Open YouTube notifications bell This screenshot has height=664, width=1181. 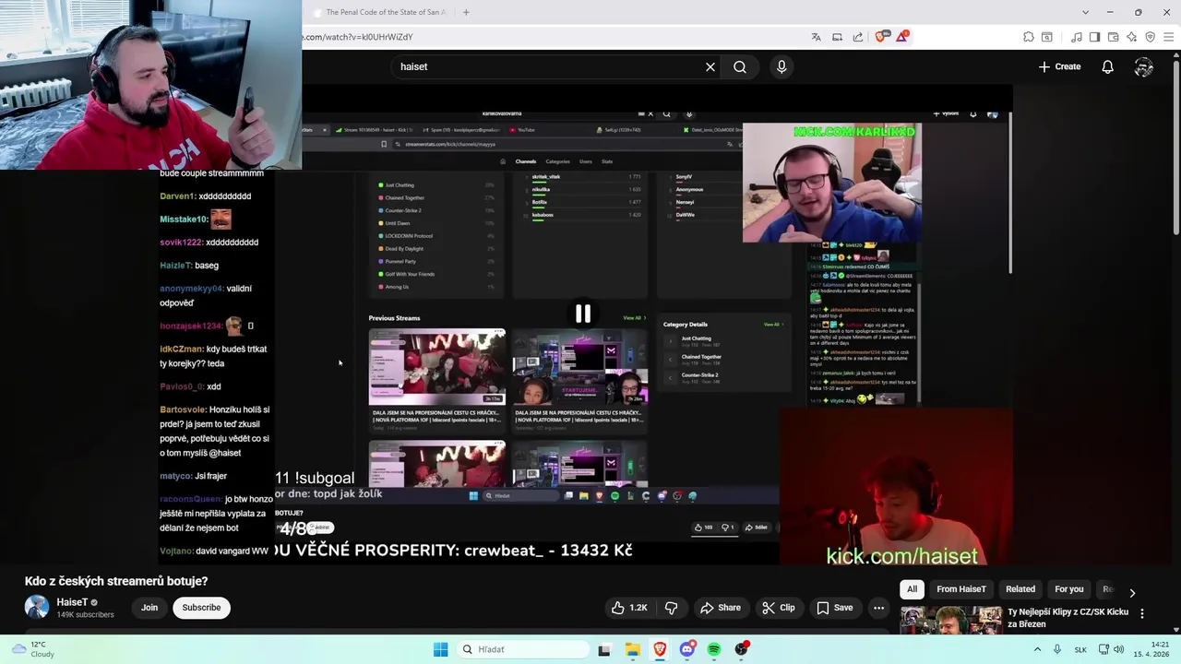click(1107, 66)
